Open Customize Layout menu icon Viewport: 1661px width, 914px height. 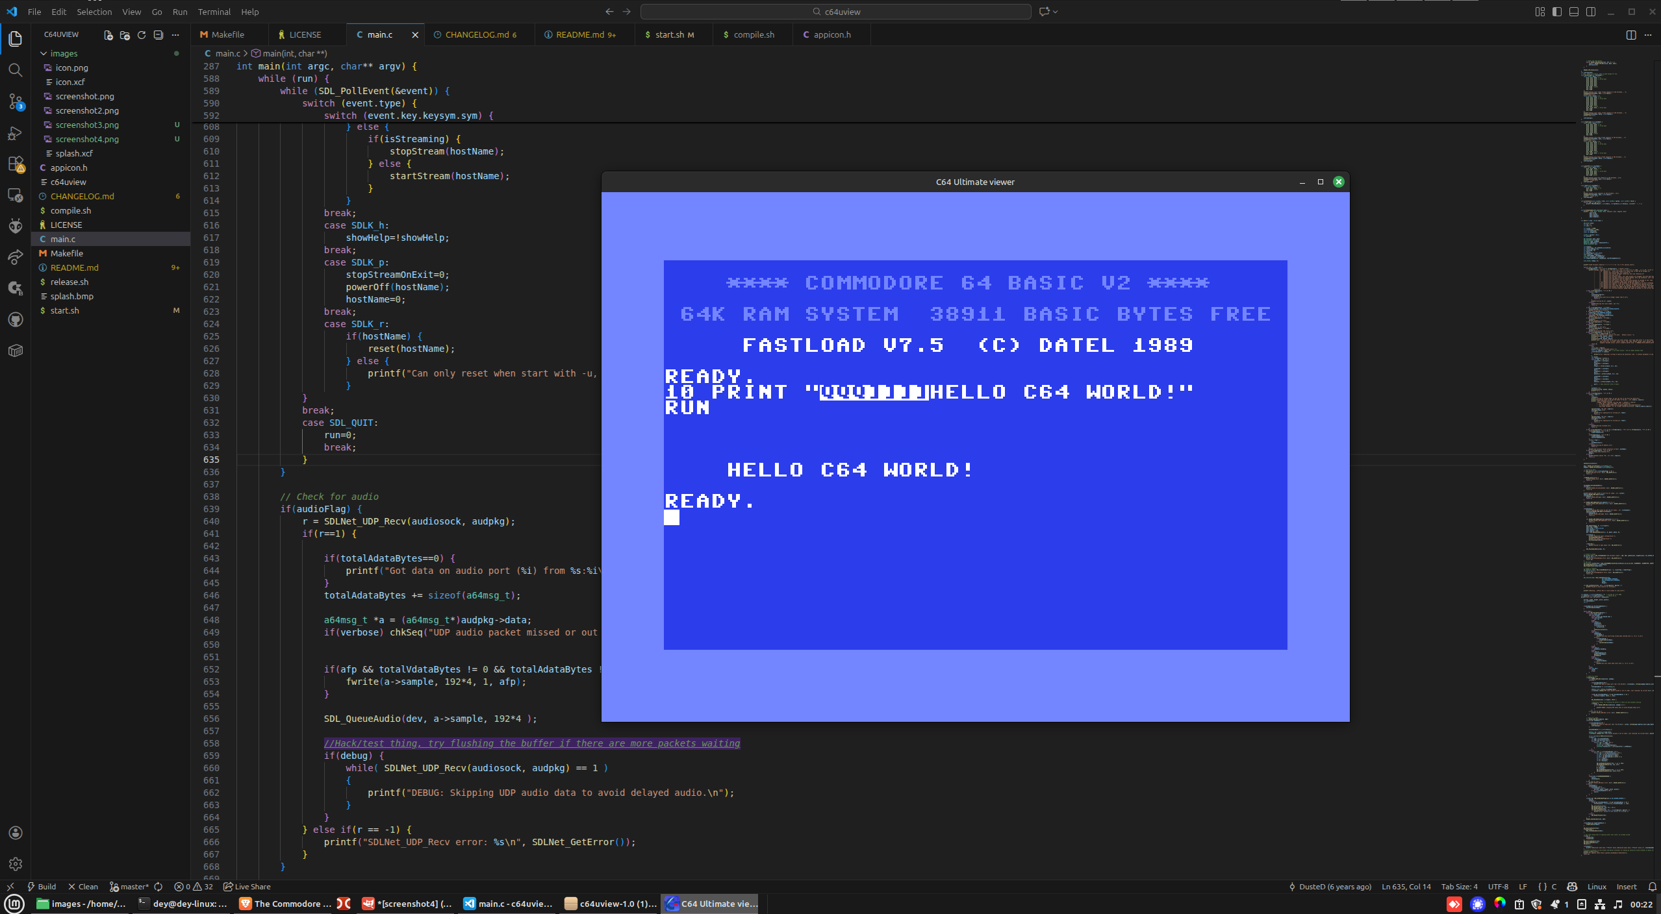pyautogui.click(x=1540, y=12)
